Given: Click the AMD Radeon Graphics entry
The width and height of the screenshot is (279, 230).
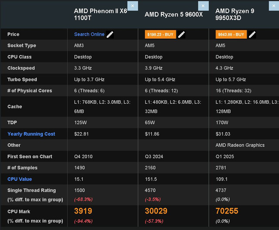Looking at the screenshot, I should click(240, 145).
